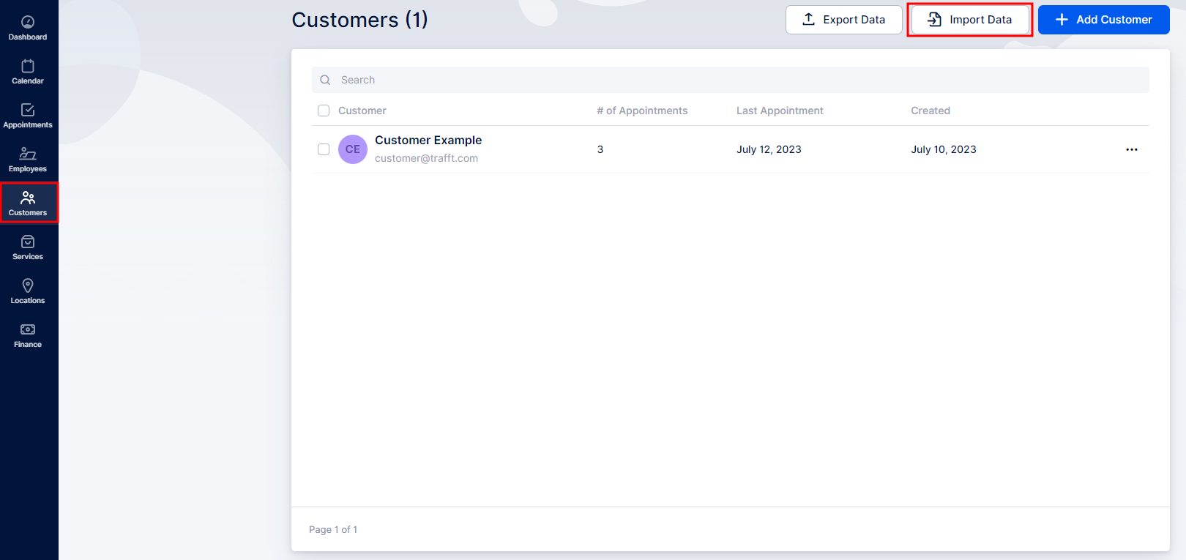Click the Customers (1) page heading
1186x560 pixels.
tap(359, 20)
